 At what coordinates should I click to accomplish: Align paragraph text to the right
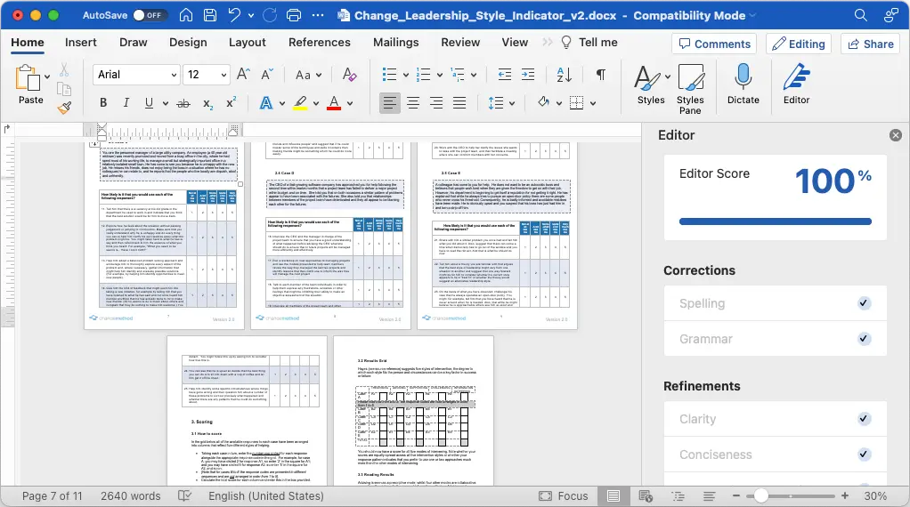tap(436, 103)
